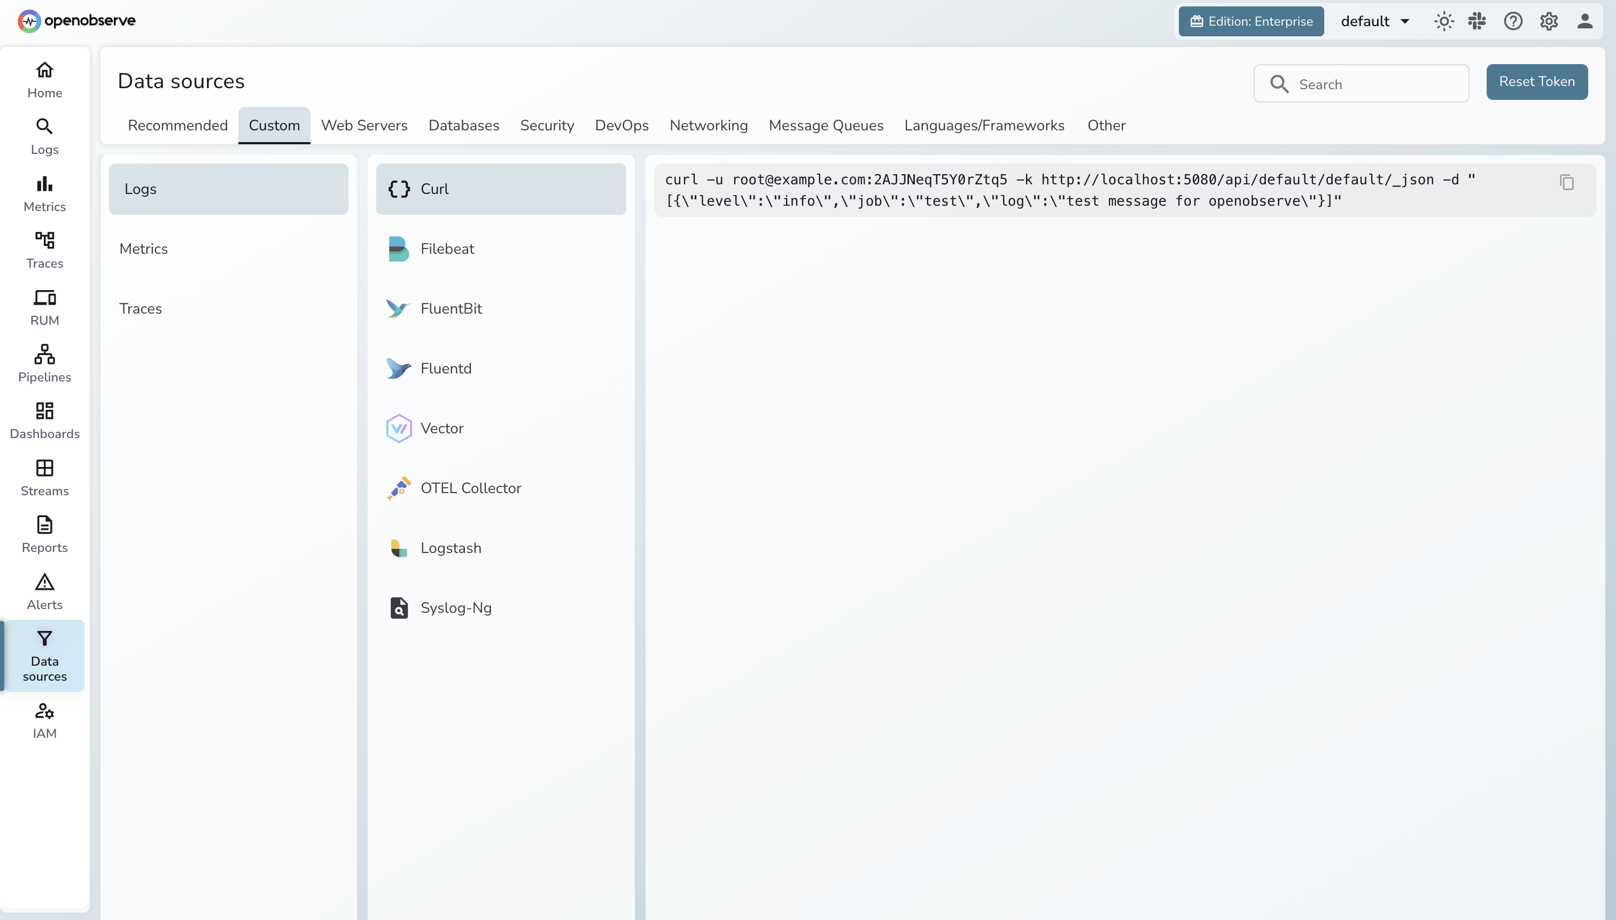
Task: Select the FluentBit data source
Action: coord(450,308)
